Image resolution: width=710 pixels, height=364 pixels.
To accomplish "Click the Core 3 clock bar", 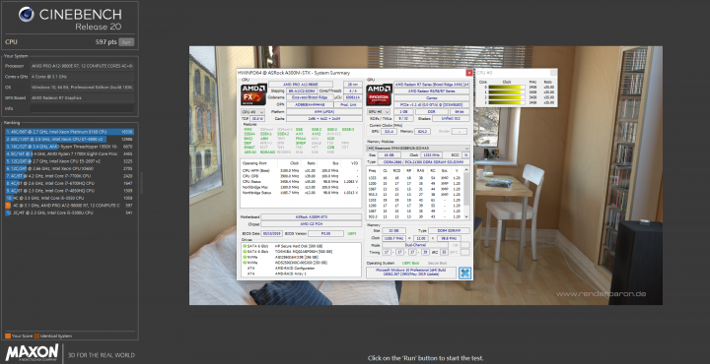I will (x=506, y=103).
